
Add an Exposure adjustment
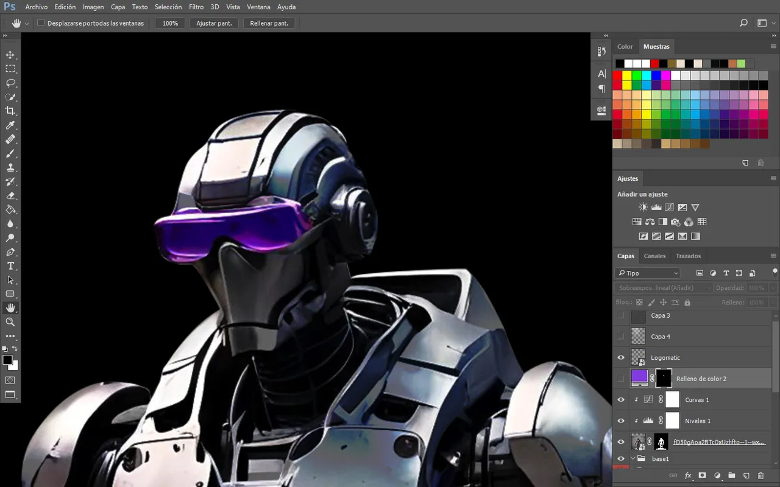click(x=682, y=208)
